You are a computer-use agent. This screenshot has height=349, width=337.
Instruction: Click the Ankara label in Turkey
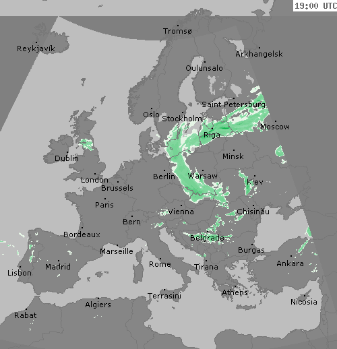tap(290, 263)
